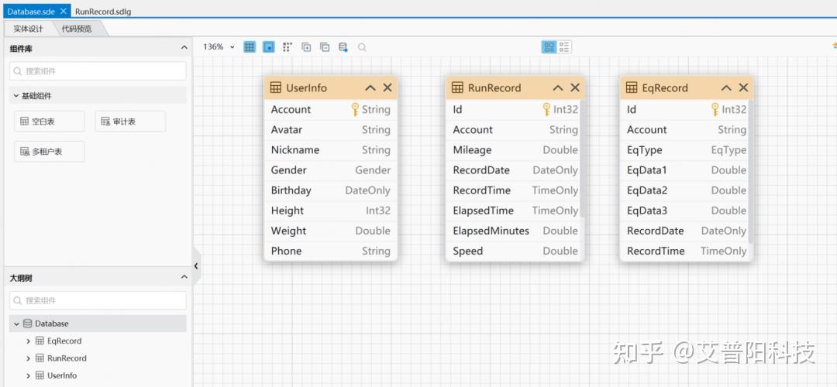Click the database export toolbar icon
Image resolution: width=837 pixels, height=387 pixels.
pos(343,47)
